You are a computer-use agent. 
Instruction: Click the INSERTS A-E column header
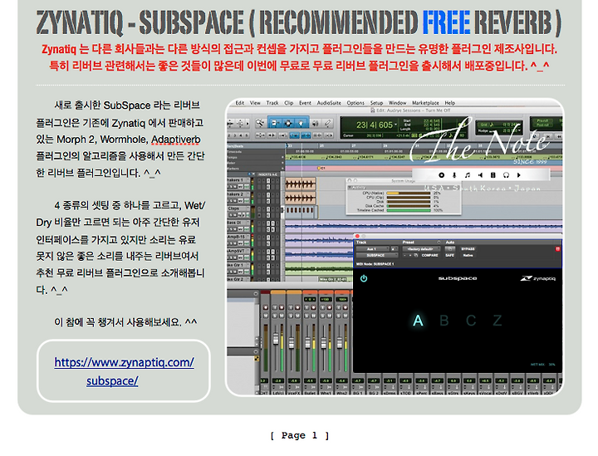click(x=267, y=174)
